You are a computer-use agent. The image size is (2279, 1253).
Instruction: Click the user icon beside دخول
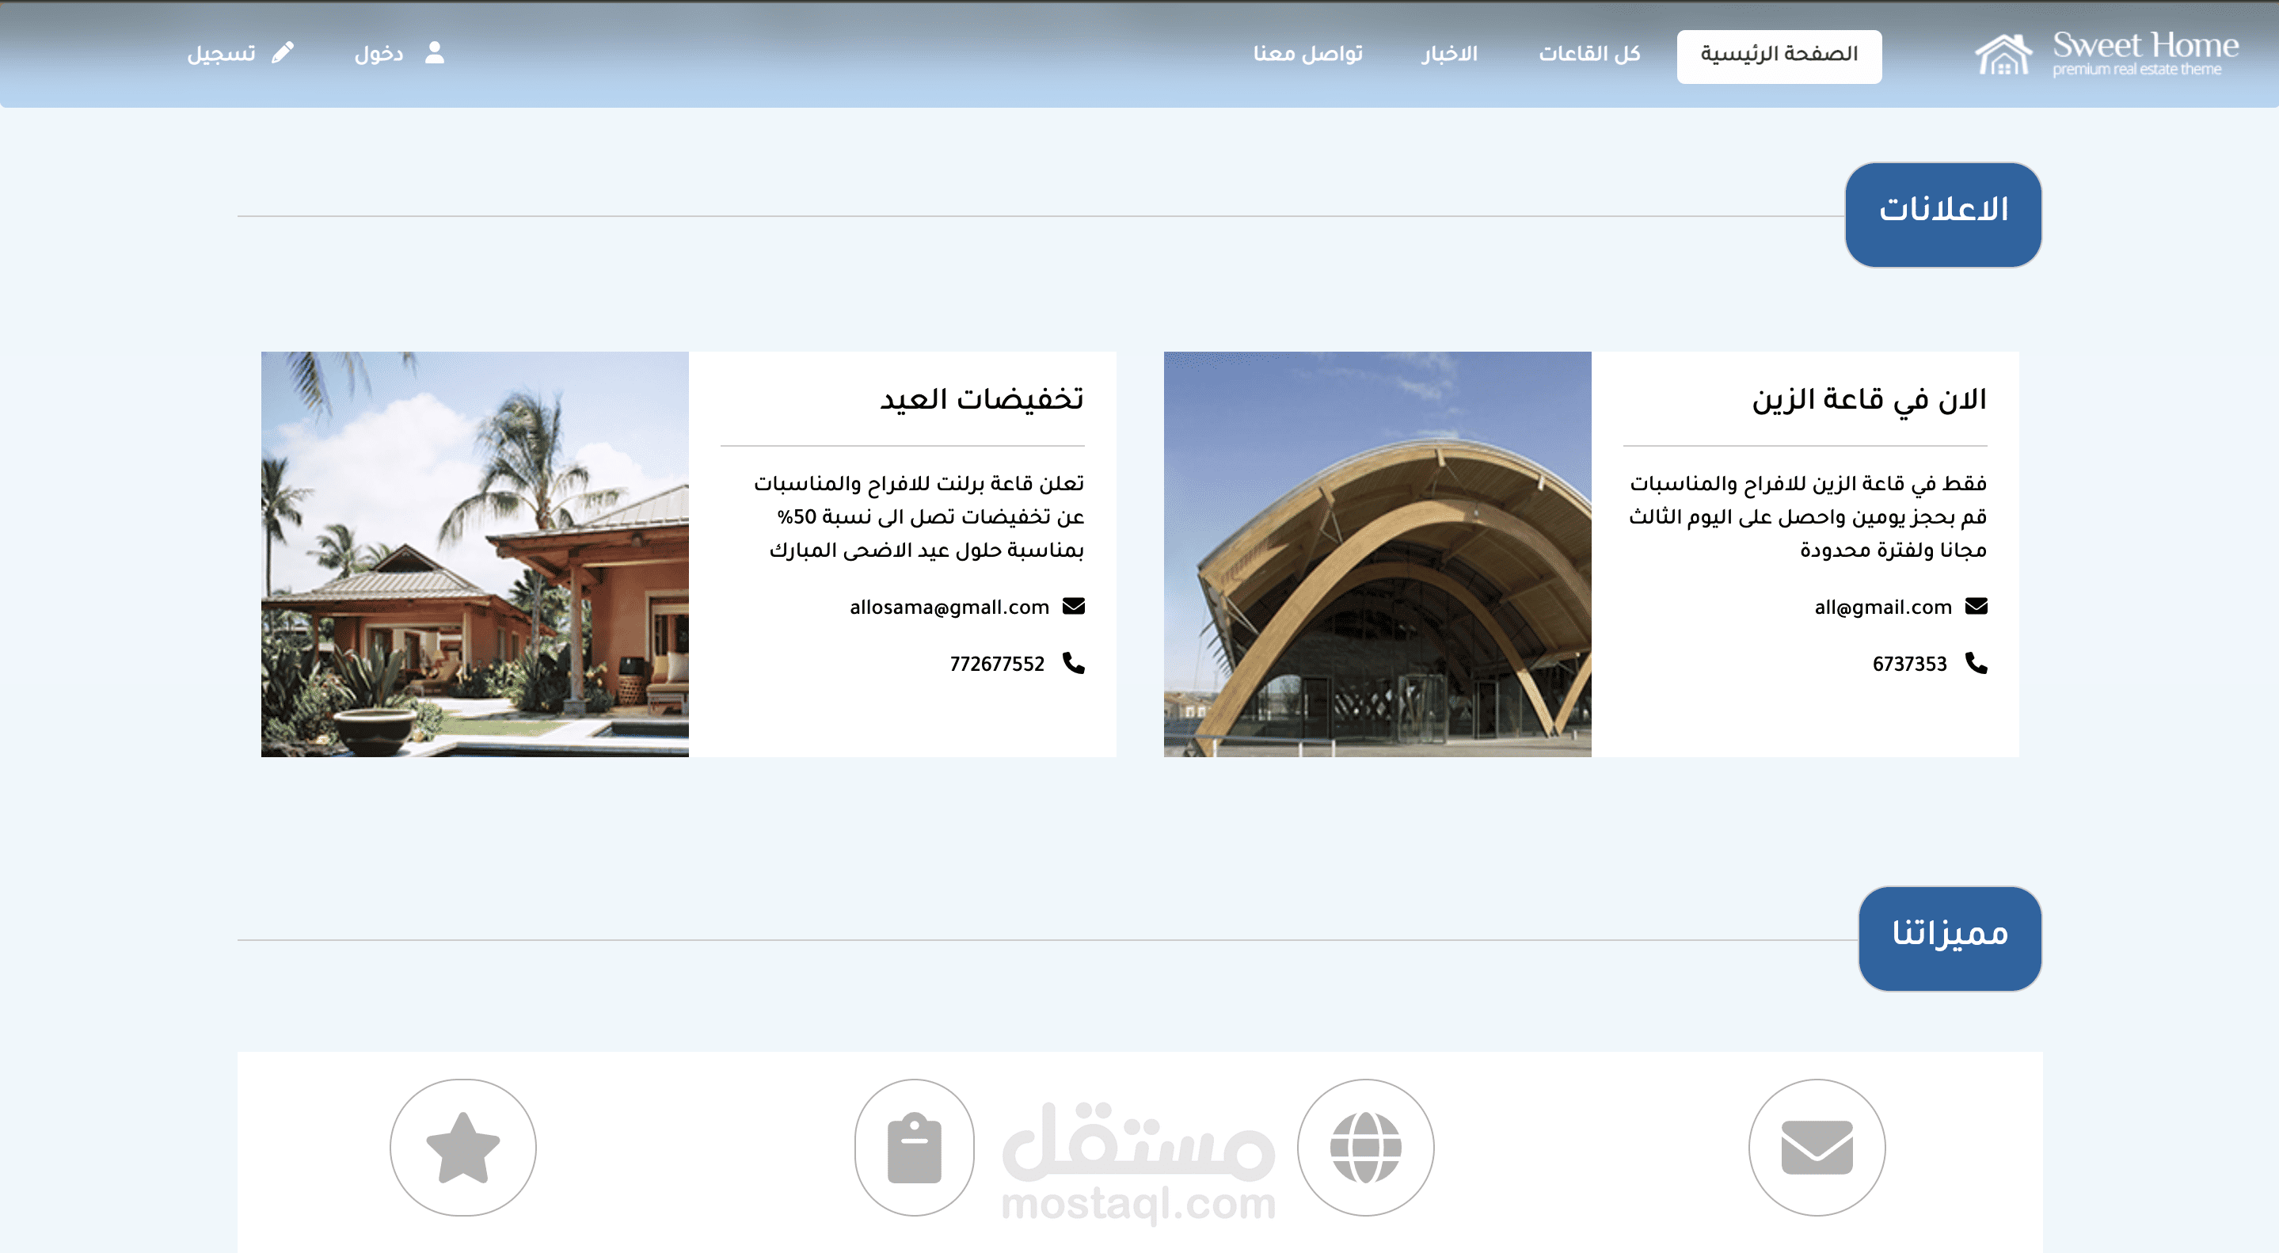(435, 52)
